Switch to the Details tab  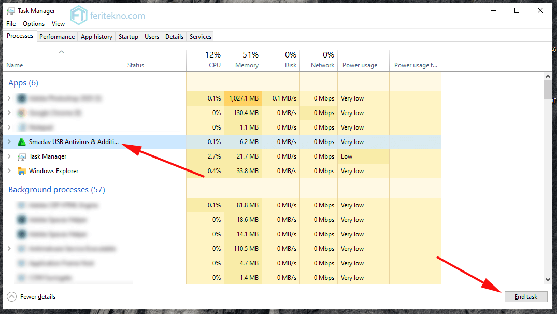click(175, 37)
